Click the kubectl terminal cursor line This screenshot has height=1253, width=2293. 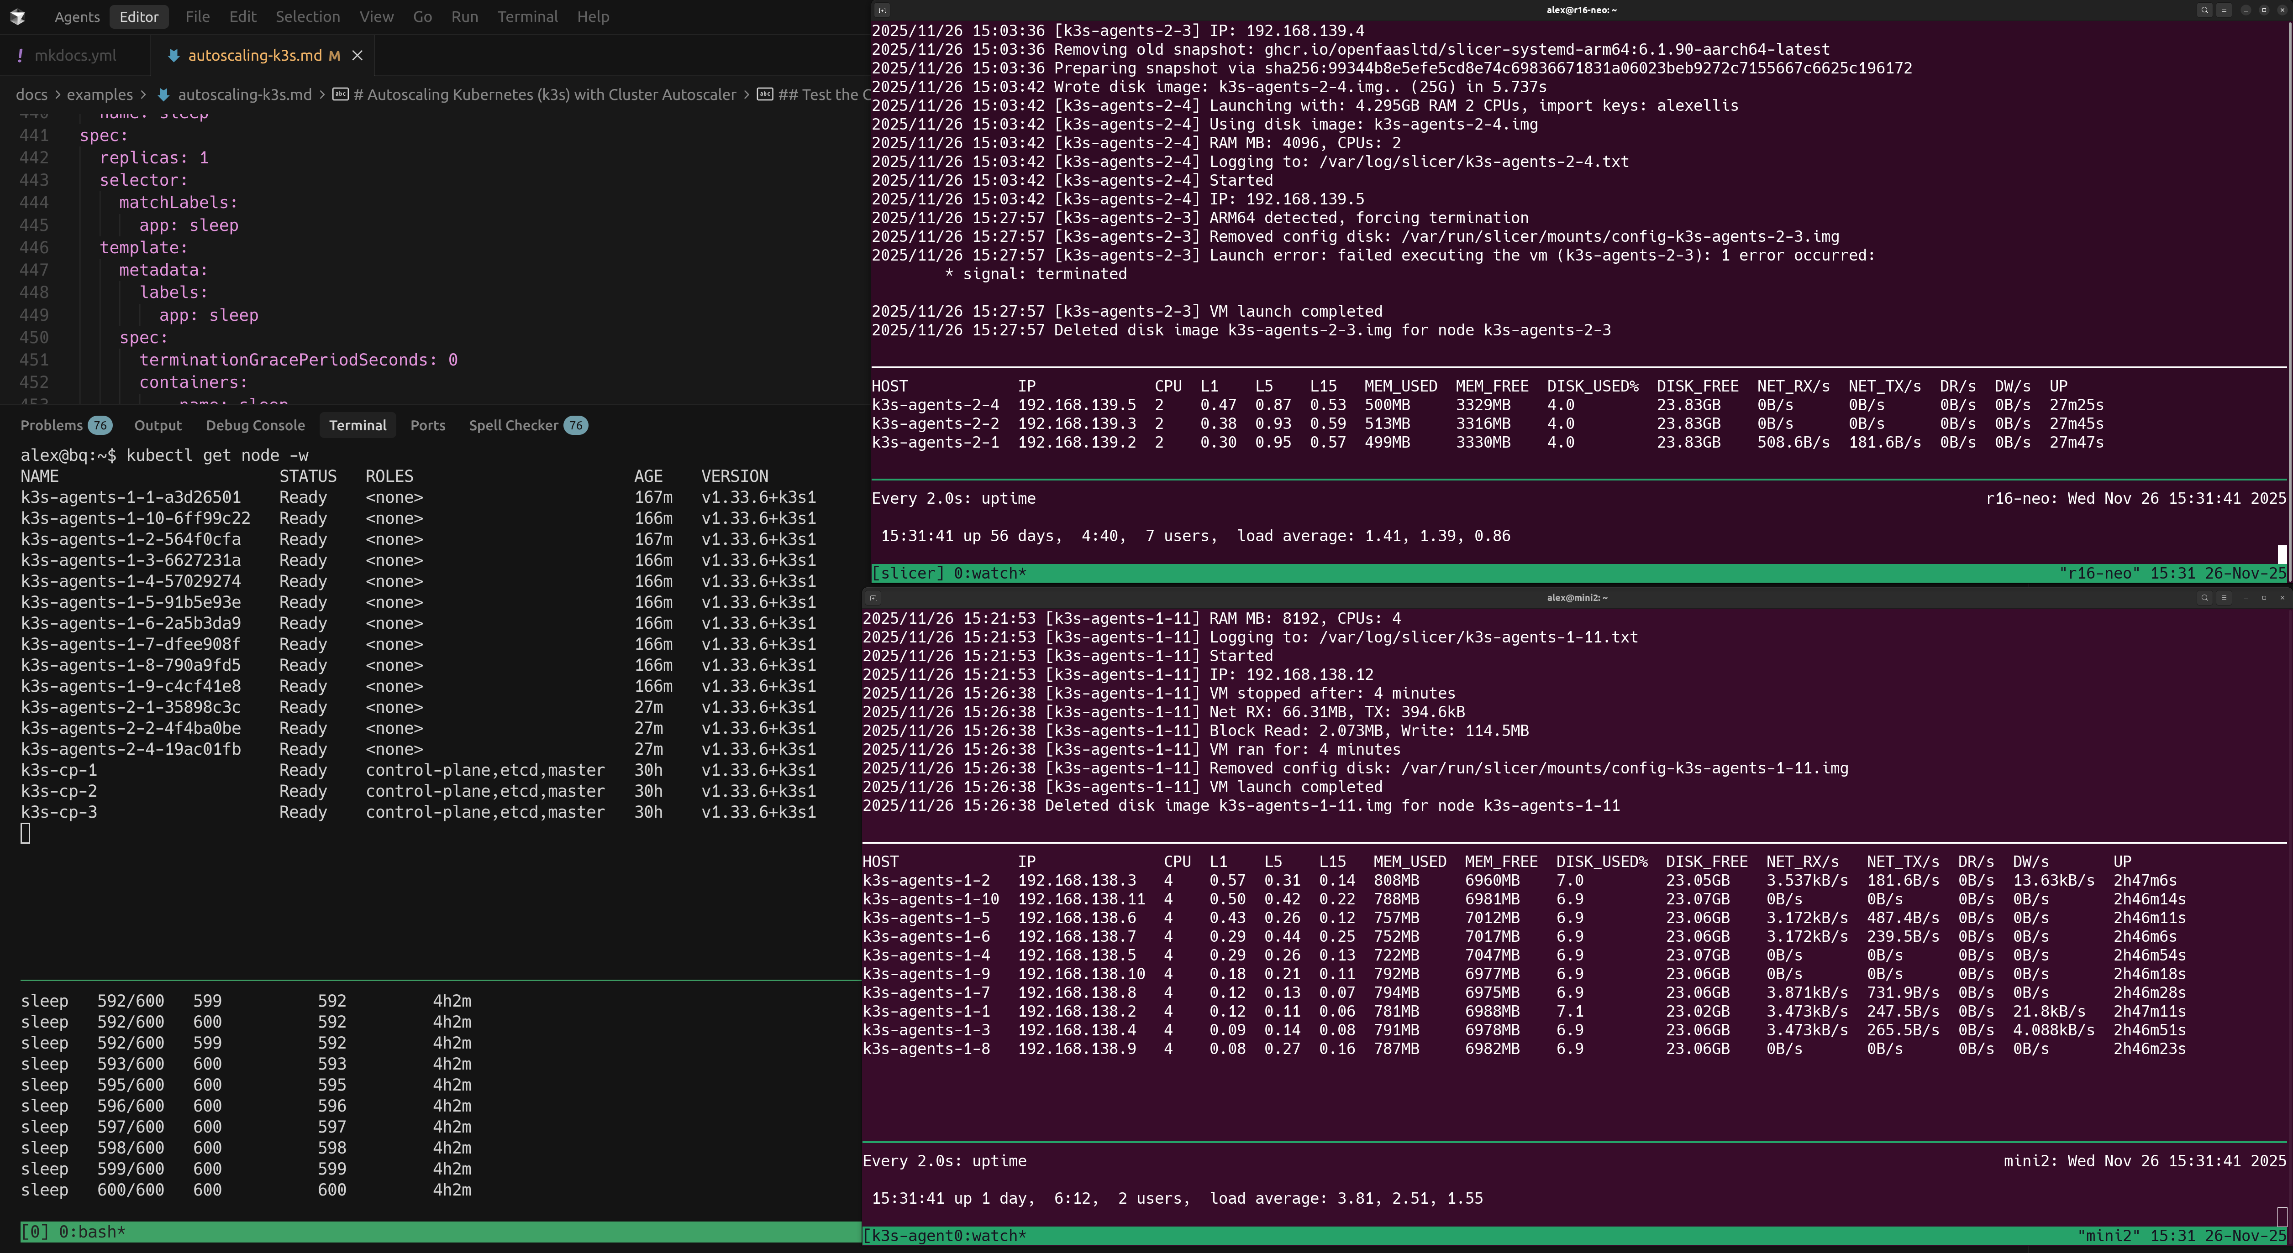pyautogui.click(x=26, y=833)
